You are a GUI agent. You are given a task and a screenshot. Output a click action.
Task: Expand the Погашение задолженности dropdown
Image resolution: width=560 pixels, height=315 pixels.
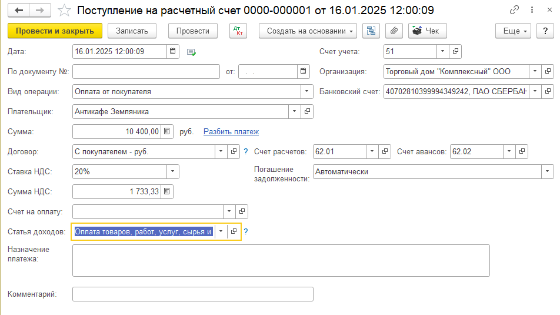tap(547, 171)
